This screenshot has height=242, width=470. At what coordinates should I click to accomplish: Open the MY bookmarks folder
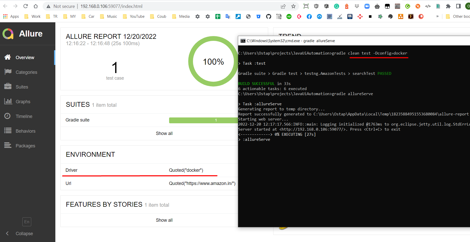(x=70, y=16)
